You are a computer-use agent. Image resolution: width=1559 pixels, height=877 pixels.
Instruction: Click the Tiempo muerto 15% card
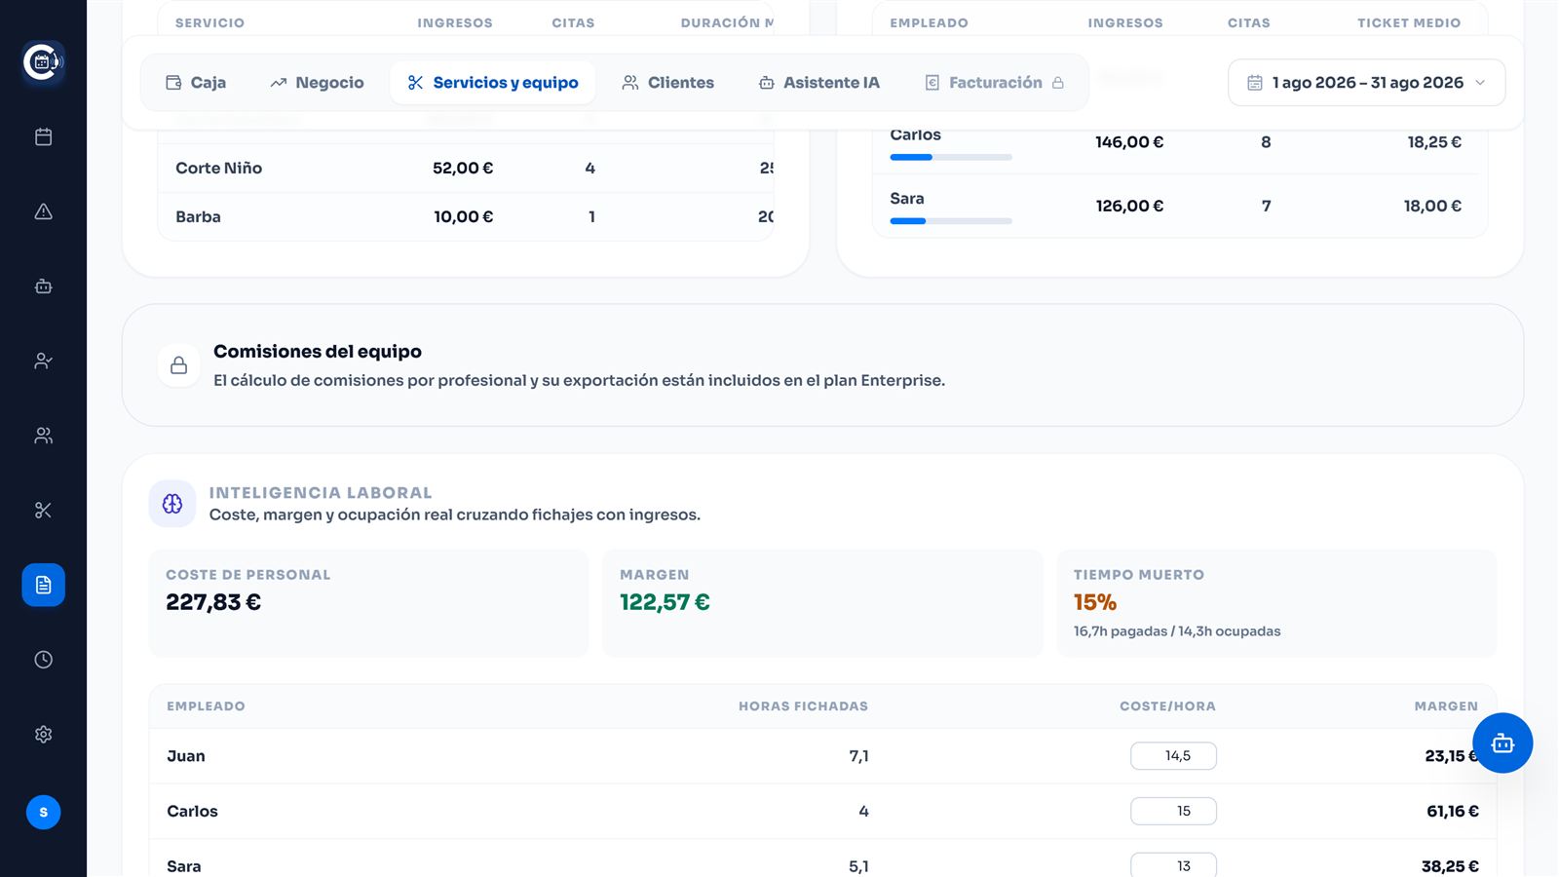(1276, 603)
